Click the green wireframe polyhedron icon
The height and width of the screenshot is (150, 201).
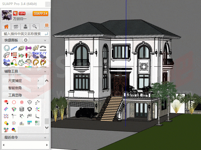[21, 63]
